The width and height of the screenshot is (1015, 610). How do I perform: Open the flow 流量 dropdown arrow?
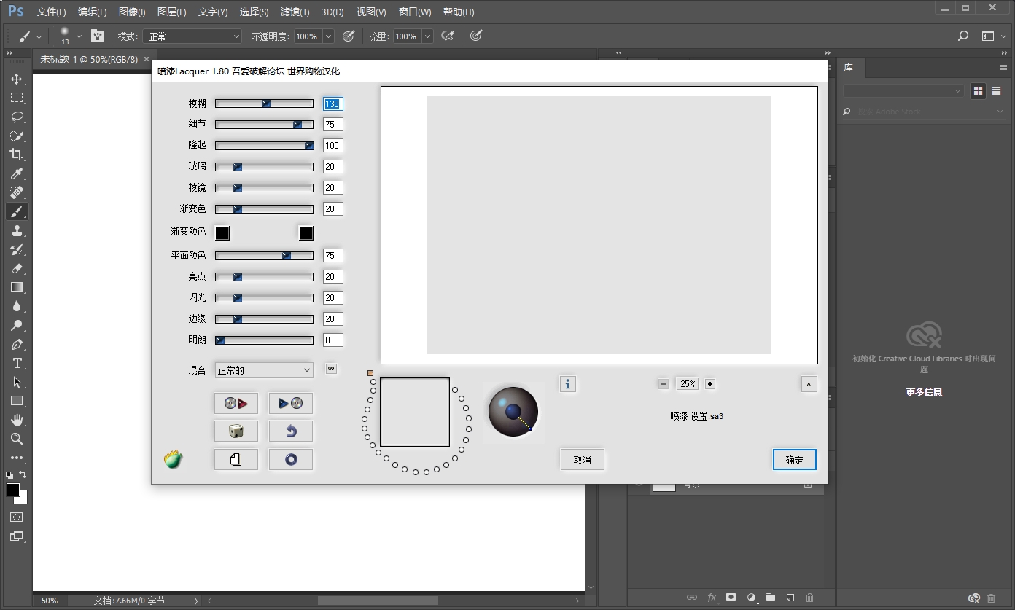[427, 36]
